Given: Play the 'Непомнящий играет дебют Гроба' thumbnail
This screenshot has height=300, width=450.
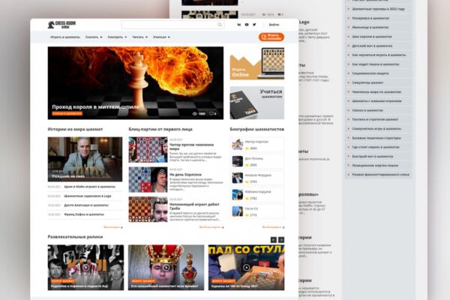Looking at the screenshot, I should [148, 209].
